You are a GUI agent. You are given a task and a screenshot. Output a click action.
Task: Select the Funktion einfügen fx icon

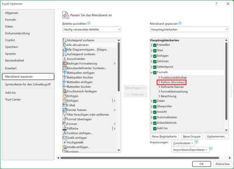point(64,133)
